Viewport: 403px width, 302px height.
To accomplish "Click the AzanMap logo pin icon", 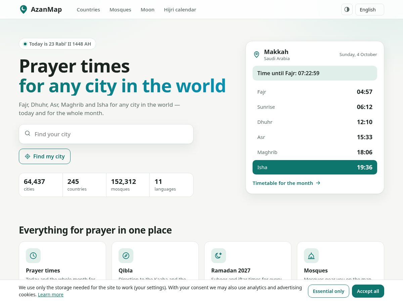I will (x=23, y=9).
